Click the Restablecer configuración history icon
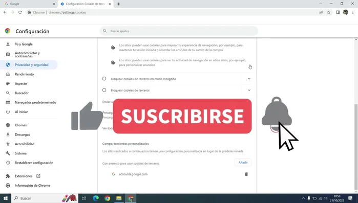 click(8, 163)
